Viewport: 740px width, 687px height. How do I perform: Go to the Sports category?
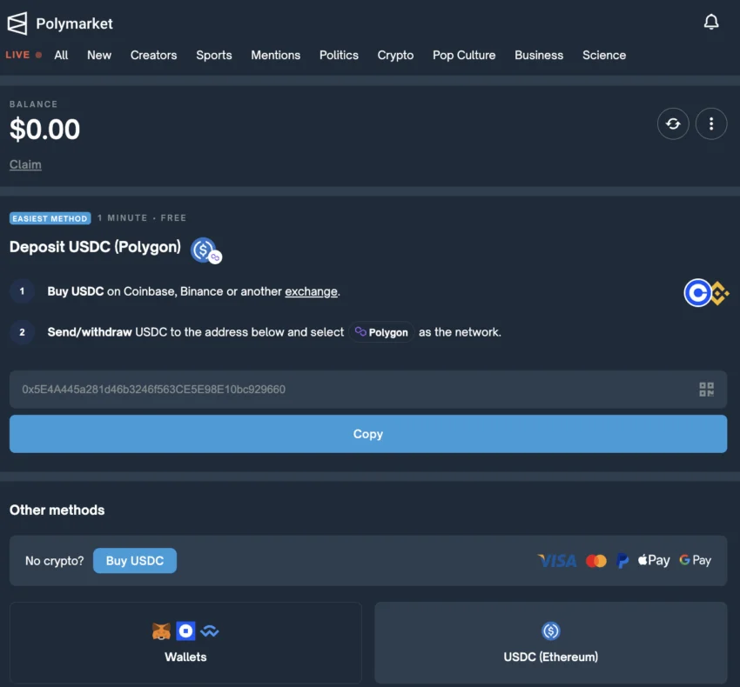click(214, 55)
